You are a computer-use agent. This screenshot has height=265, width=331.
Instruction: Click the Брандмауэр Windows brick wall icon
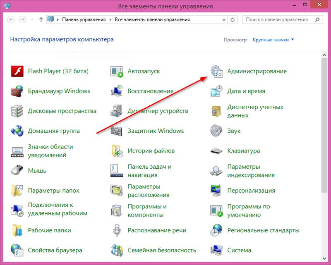tap(17, 91)
